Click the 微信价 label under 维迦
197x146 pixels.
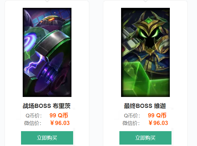coord(131,123)
